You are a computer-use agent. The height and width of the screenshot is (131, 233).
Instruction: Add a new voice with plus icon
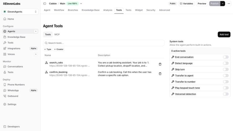pyautogui.click(x=36, y=54)
